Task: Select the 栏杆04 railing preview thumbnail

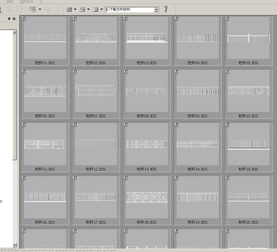Action: click(198, 38)
